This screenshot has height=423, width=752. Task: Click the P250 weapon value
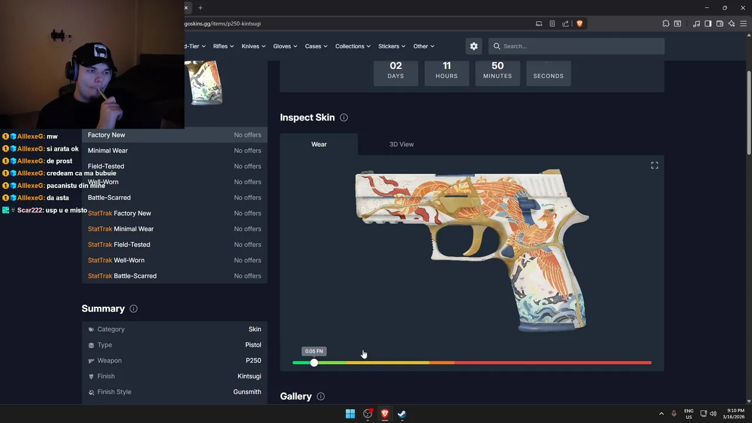tap(253, 361)
